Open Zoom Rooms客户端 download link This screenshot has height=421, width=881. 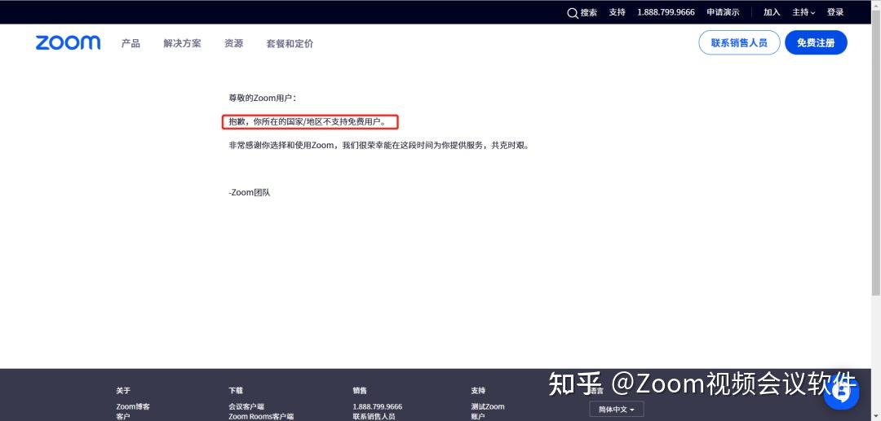coord(261,416)
